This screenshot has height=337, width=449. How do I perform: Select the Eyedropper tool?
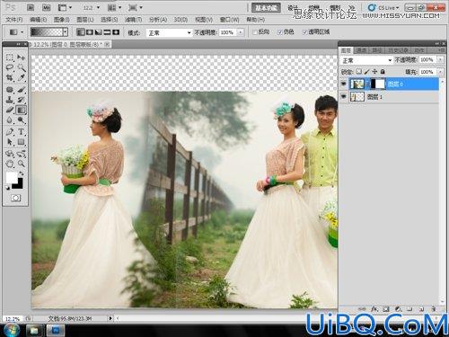(21, 77)
